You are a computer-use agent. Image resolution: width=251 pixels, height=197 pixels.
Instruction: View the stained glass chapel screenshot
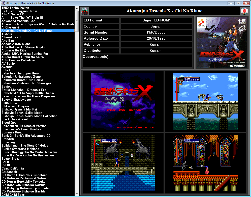(205, 163)
